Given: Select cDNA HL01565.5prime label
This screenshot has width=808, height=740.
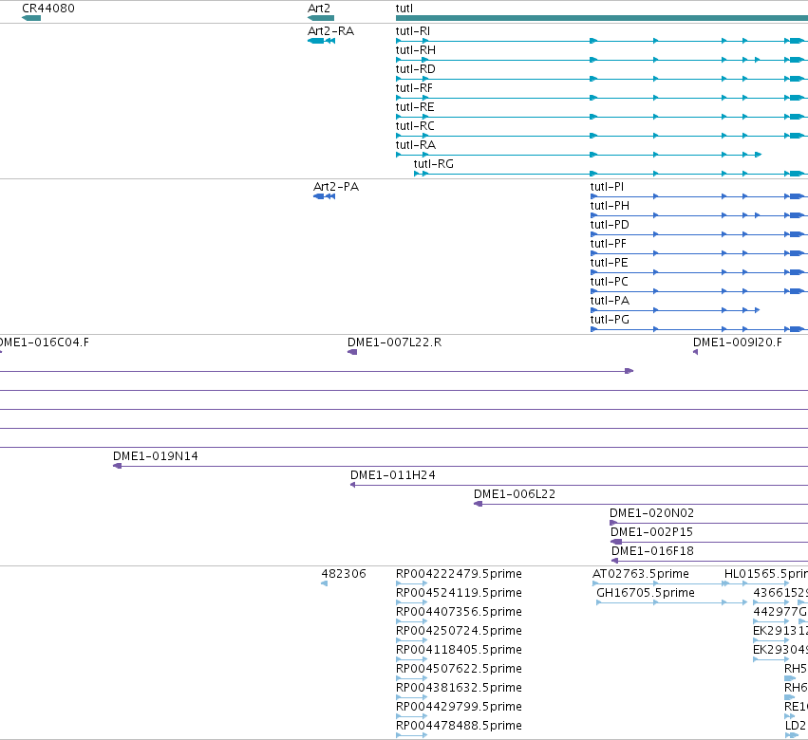Looking at the screenshot, I should 765,574.
